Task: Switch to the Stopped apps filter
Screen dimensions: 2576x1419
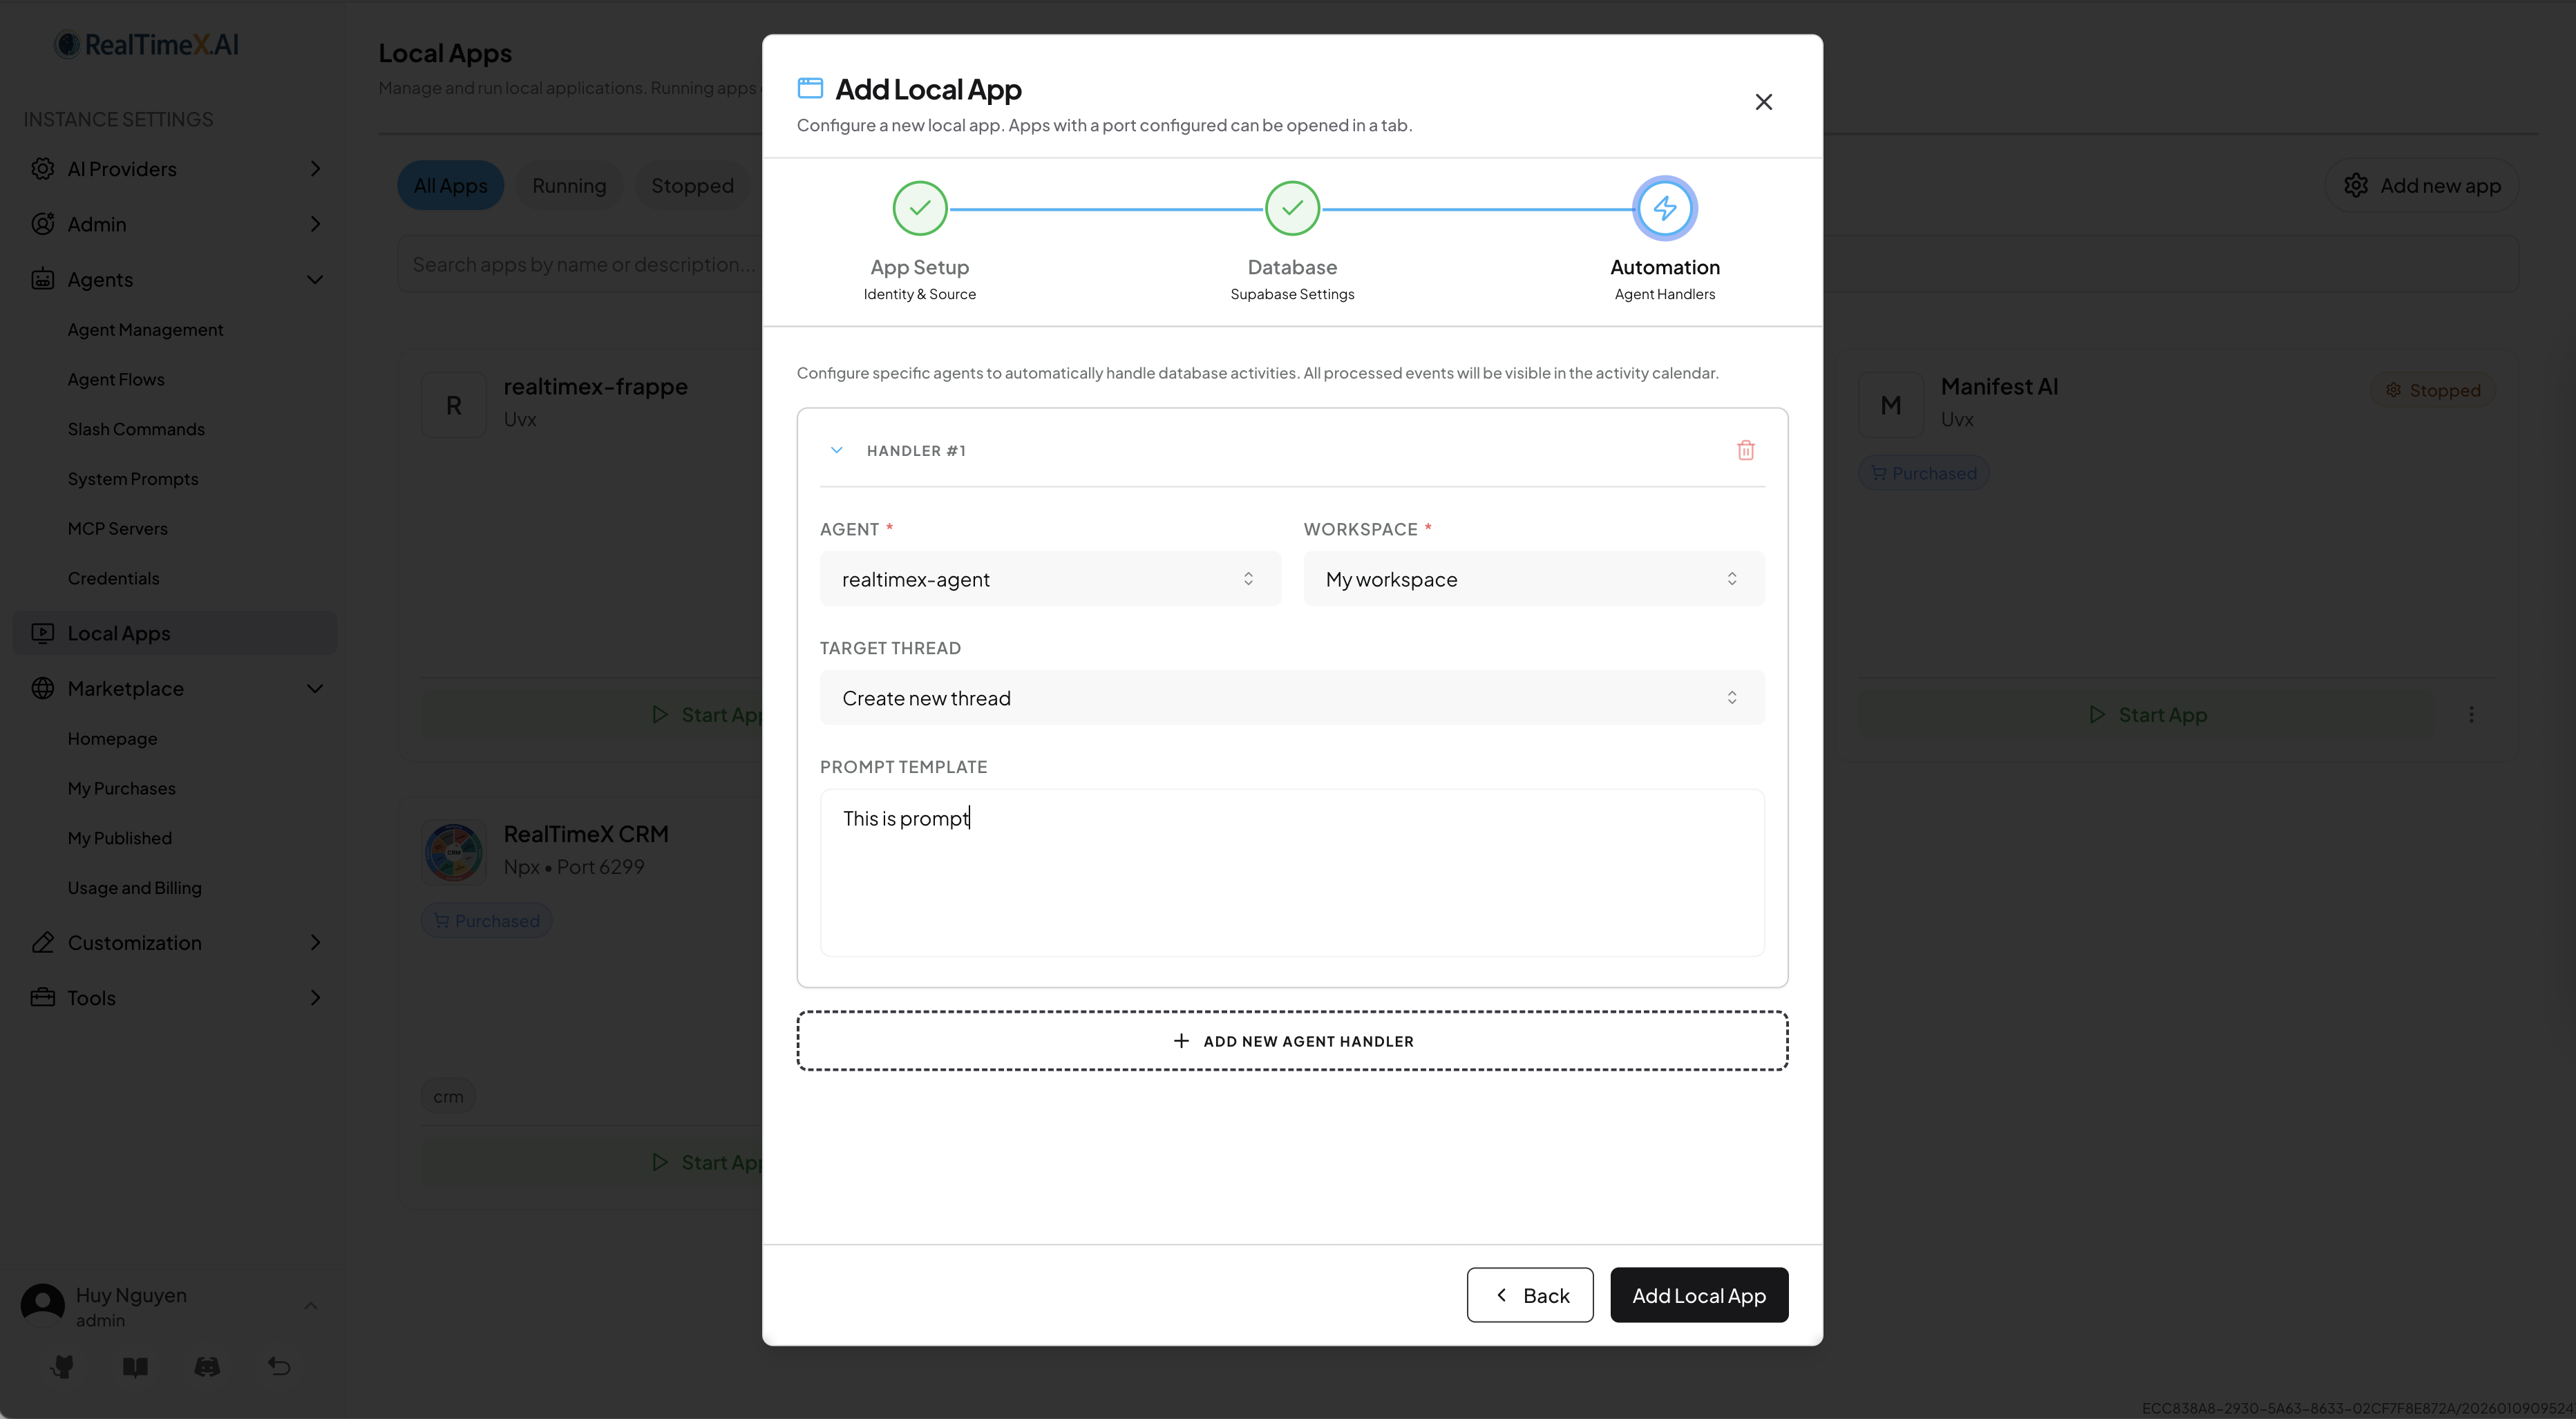Action: click(692, 185)
